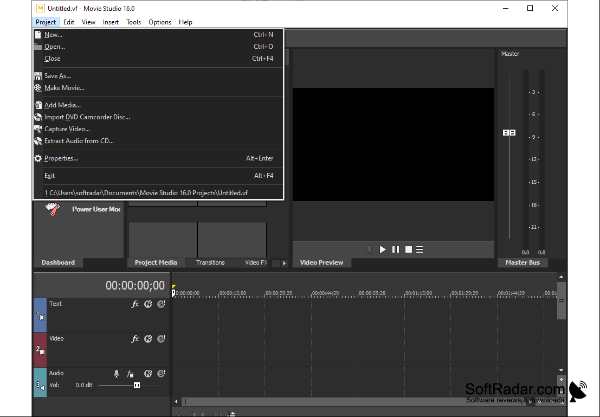Select Add Media... menu entry
The height and width of the screenshot is (417, 600).
[x=158, y=105]
